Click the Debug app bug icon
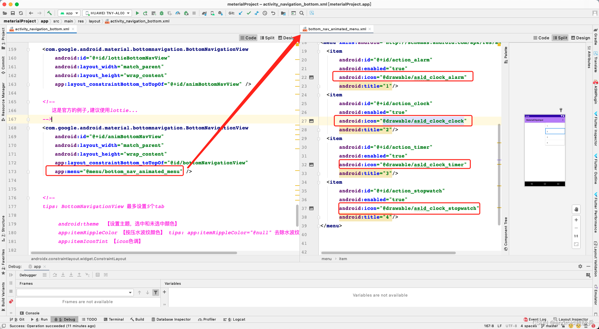The image size is (599, 329). tap(162, 13)
